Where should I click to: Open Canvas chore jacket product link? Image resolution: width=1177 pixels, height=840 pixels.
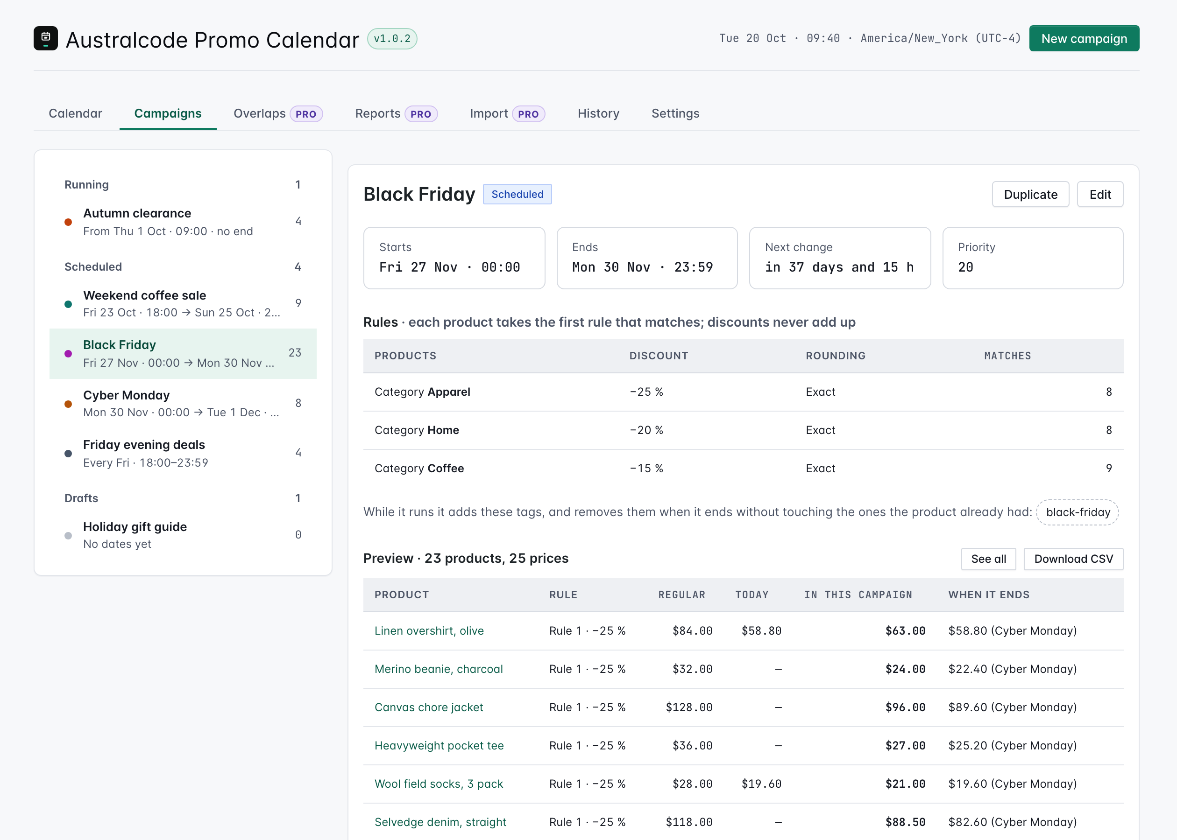point(429,707)
